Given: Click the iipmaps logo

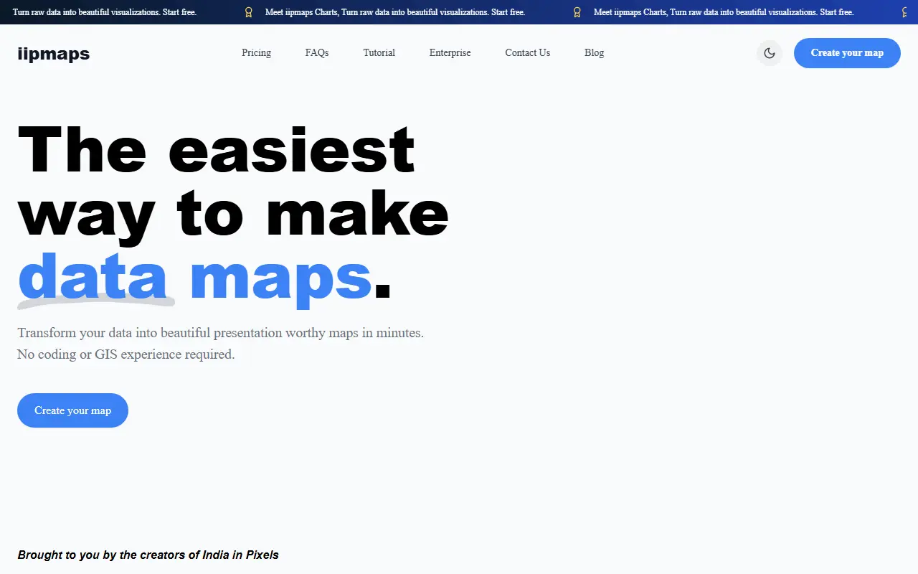Looking at the screenshot, I should coord(54,54).
